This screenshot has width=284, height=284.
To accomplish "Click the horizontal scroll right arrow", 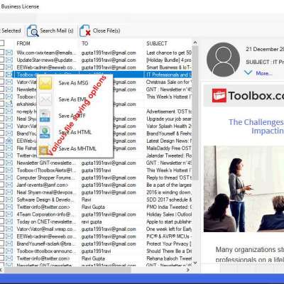I will (188, 270).
